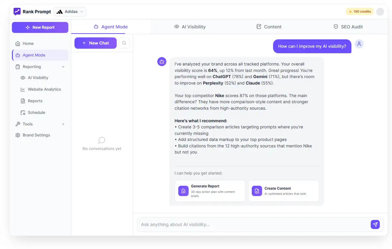Image resolution: width=392 pixels, height=249 pixels.
Task: Open Website Analytics in the sidebar
Action: point(44,89)
